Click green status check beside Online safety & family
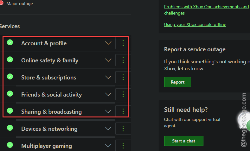Viewport: 250px width, 151px height. pyautogui.click(x=10, y=60)
